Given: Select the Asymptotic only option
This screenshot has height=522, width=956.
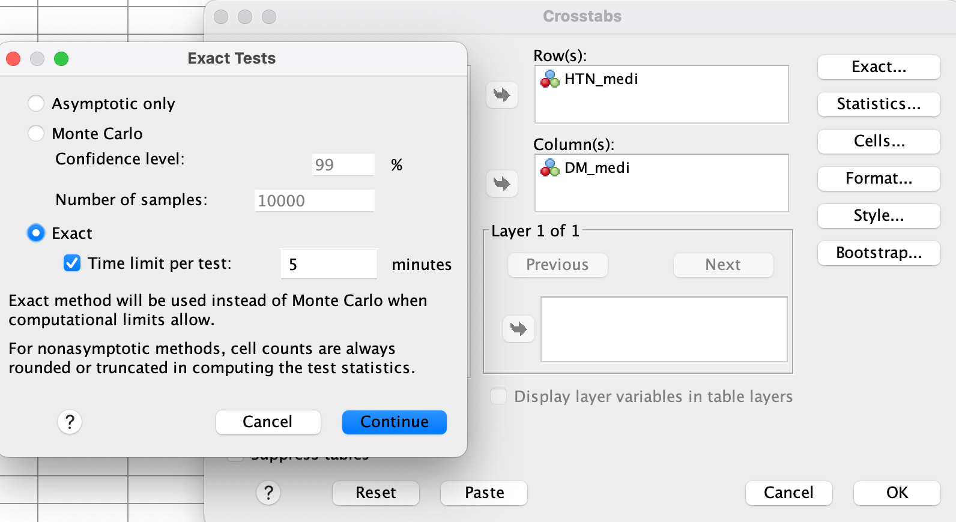Looking at the screenshot, I should click(36, 104).
